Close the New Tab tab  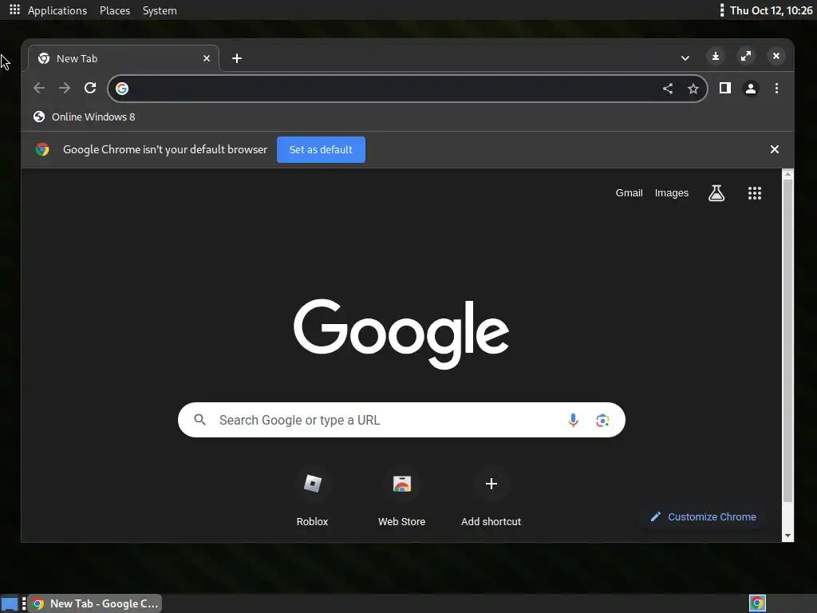point(207,58)
